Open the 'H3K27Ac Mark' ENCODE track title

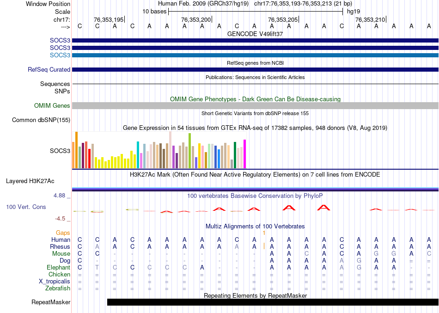click(x=255, y=175)
